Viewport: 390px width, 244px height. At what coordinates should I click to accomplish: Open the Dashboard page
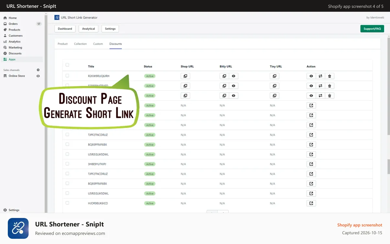[x=65, y=29]
